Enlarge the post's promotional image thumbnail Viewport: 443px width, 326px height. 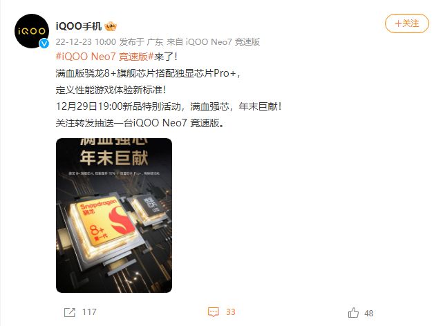114,215
